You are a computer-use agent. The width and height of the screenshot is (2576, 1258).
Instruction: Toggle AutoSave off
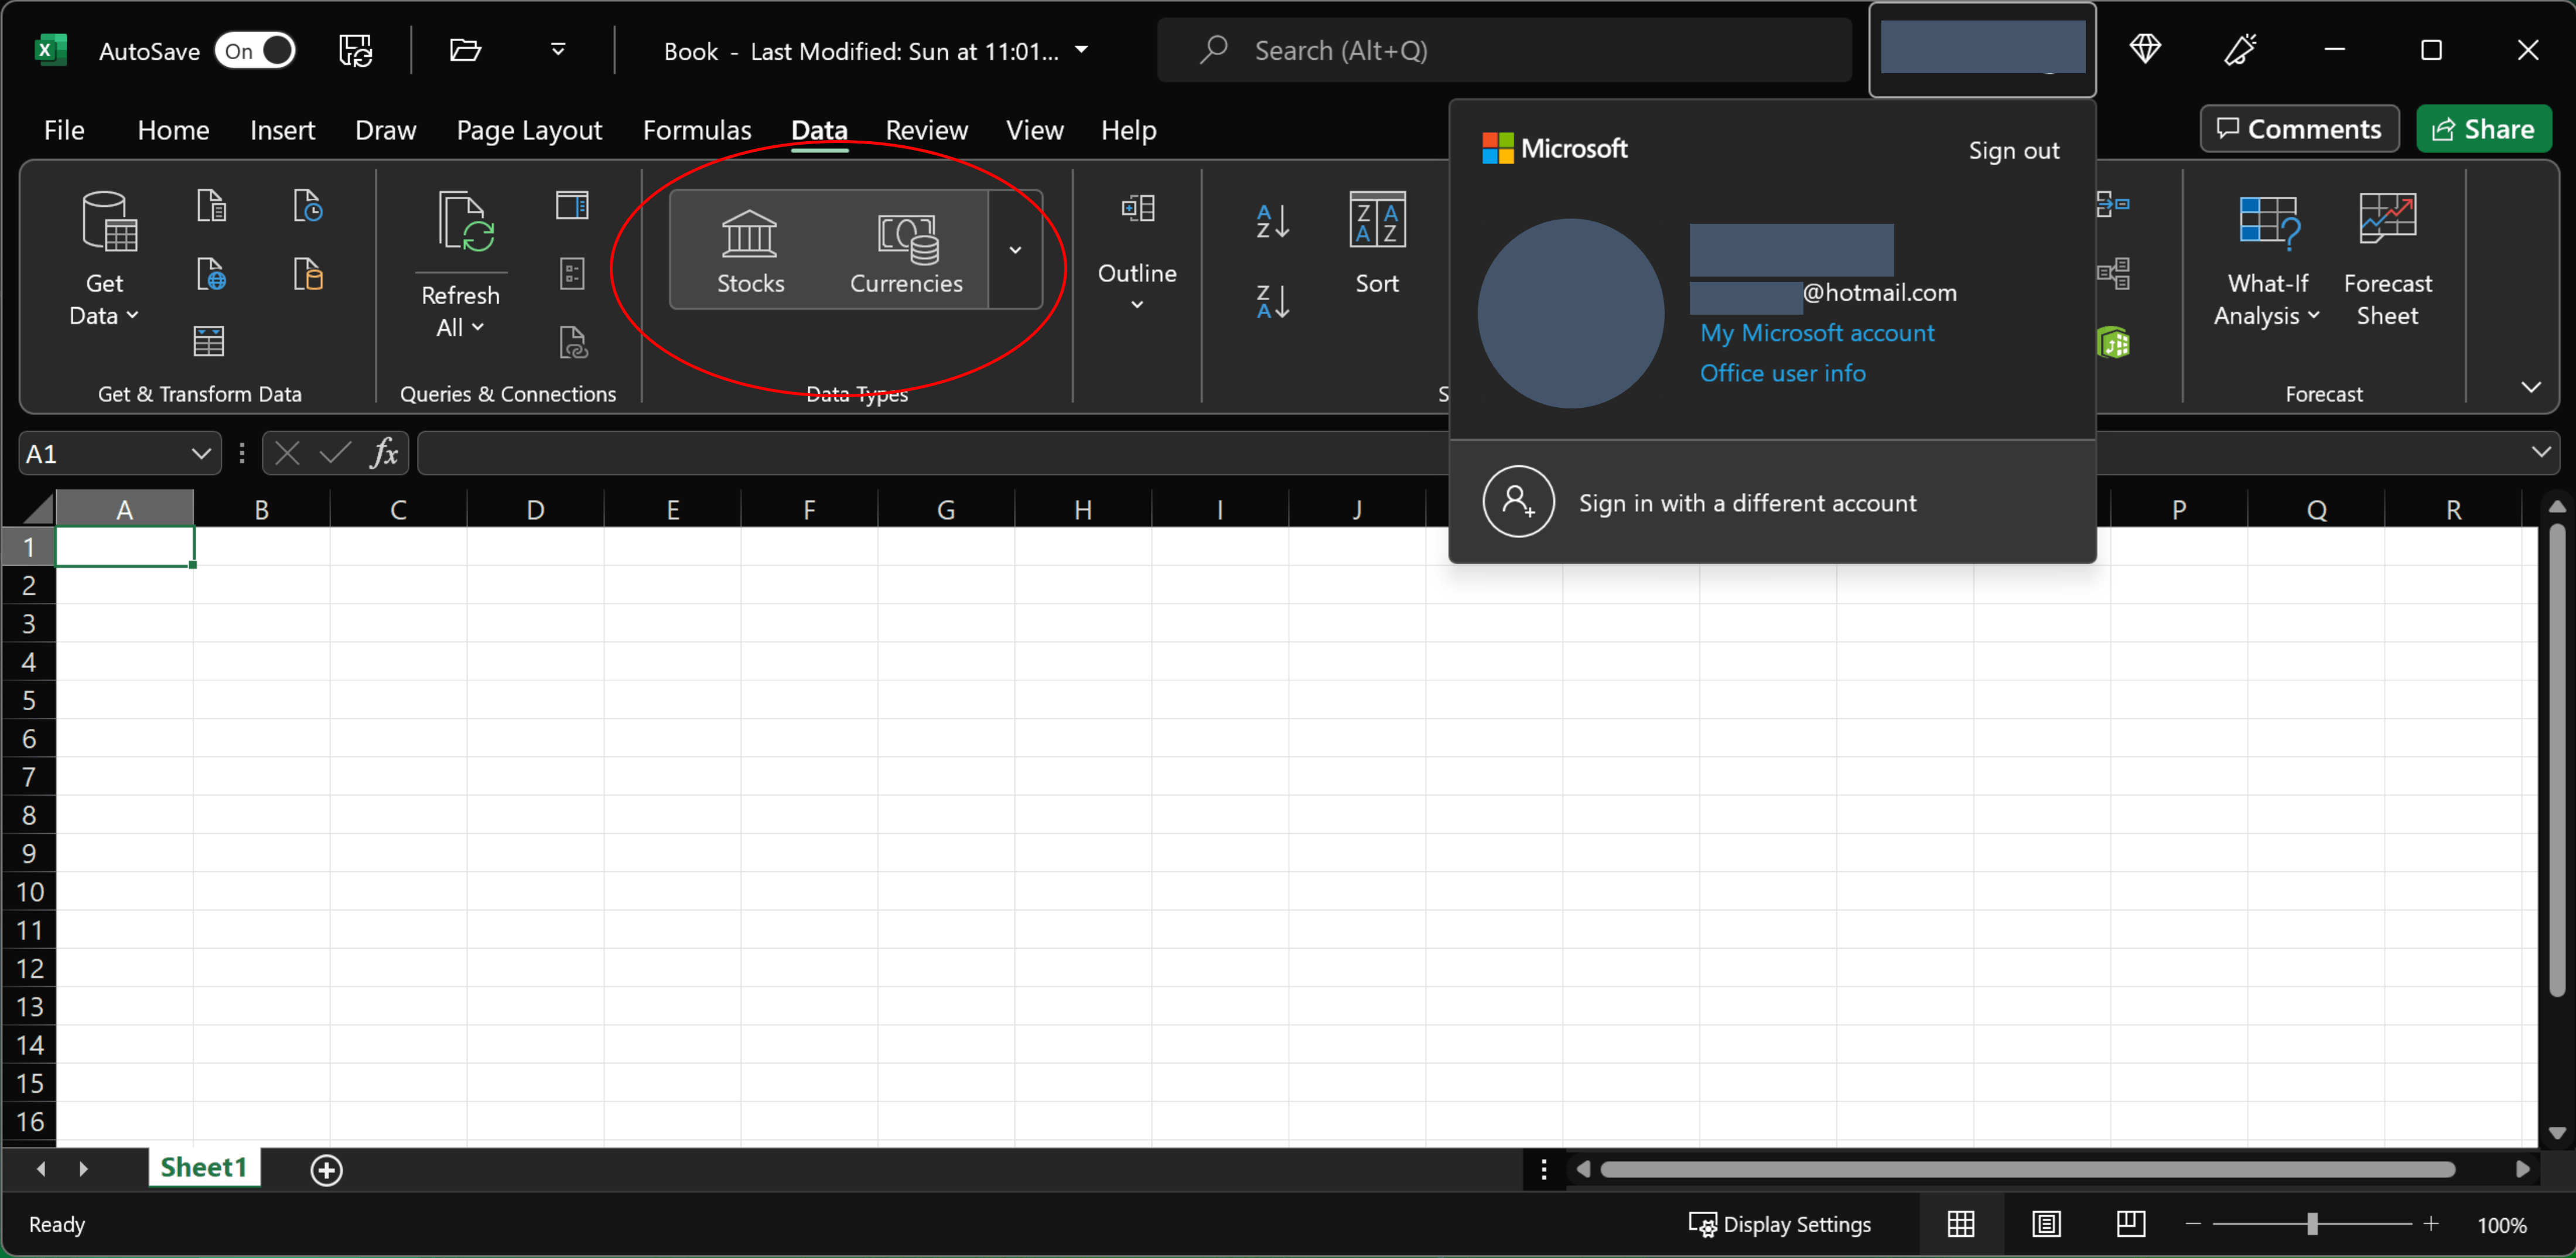click(x=256, y=50)
